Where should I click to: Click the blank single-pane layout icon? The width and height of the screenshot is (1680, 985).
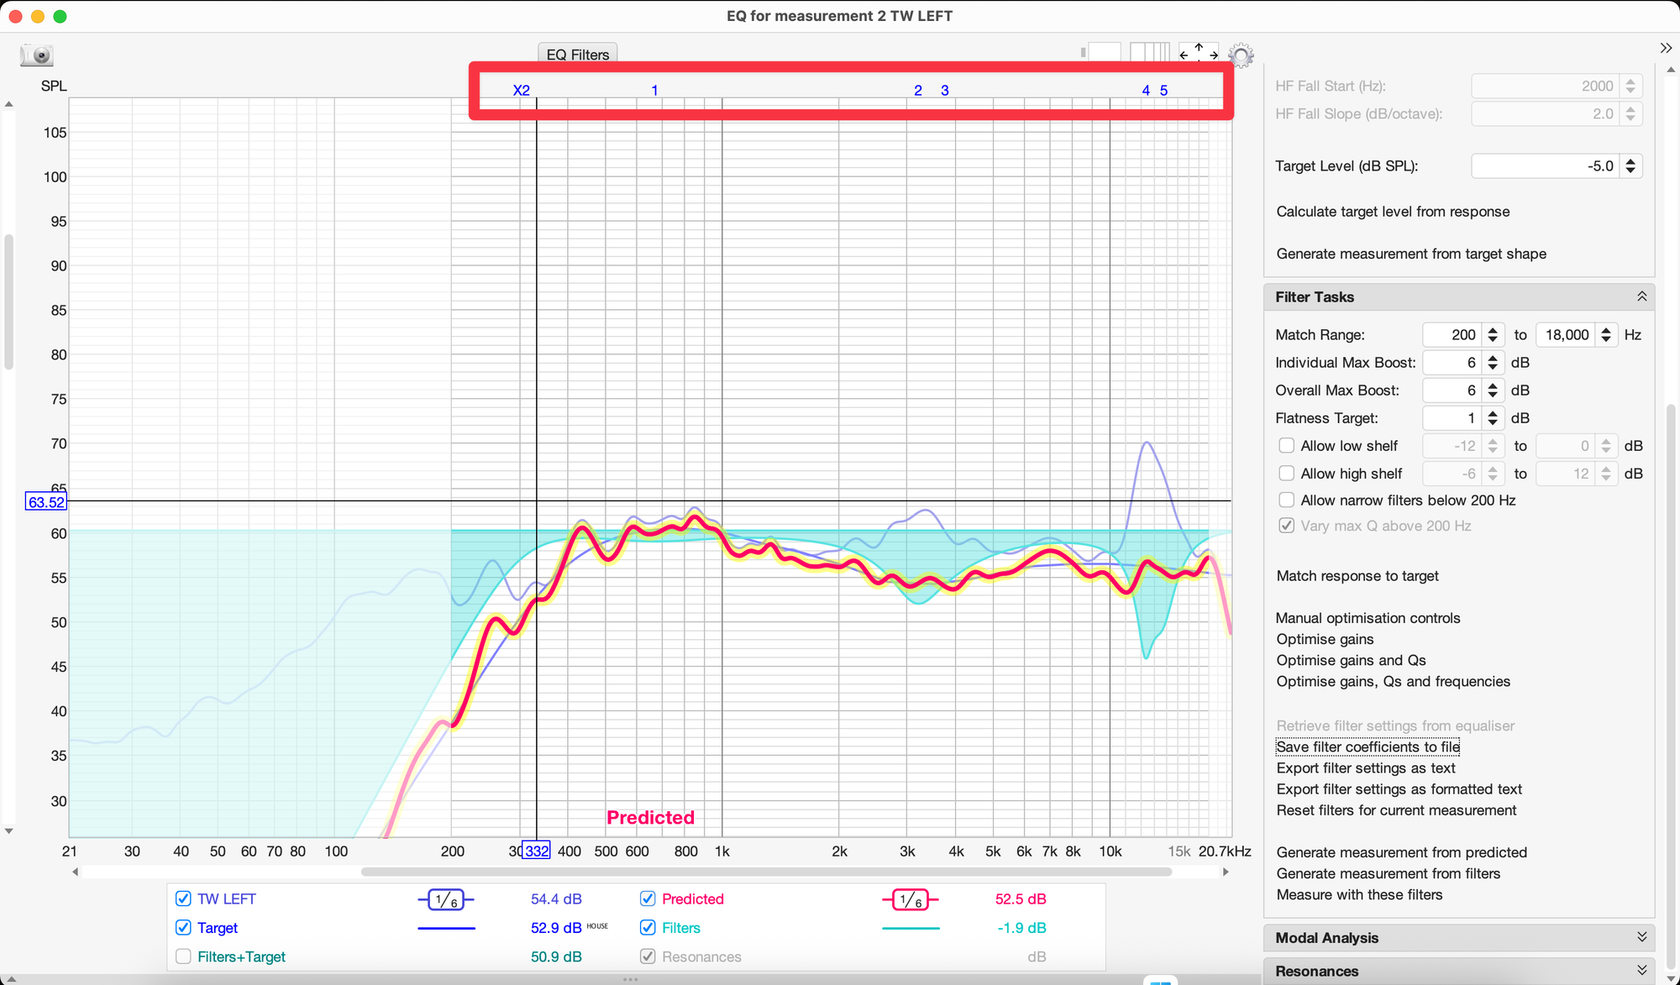click(1105, 53)
